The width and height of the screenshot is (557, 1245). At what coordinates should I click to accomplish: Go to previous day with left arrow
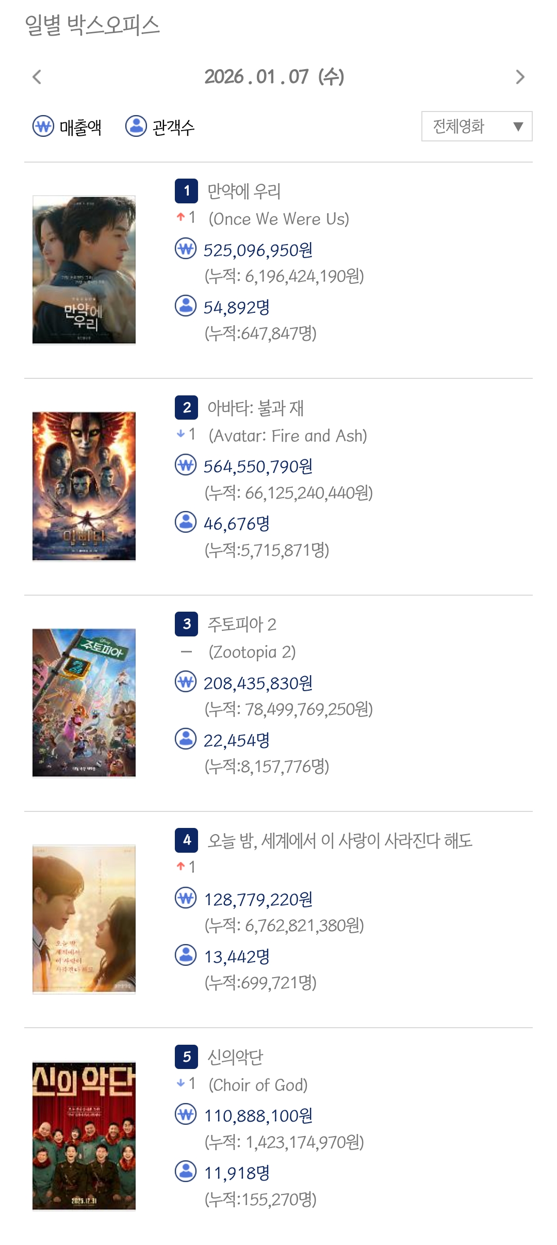point(37,77)
